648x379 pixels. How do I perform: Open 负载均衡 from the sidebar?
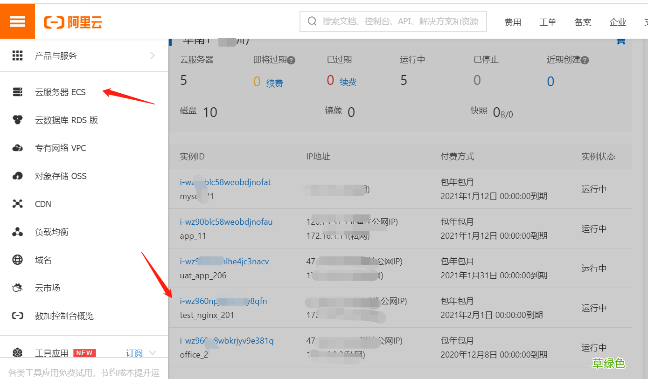click(x=50, y=232)
